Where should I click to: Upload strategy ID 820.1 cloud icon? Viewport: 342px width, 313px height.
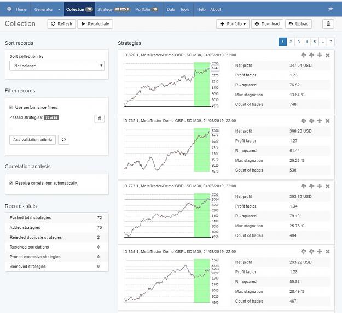(x=312, y=55)
